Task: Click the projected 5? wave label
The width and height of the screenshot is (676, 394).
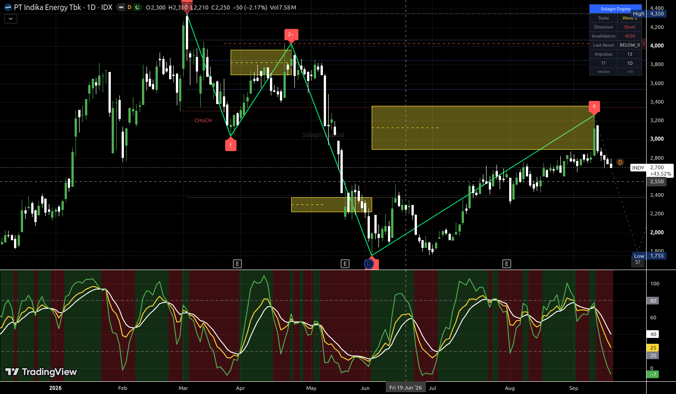Action: pyautogui.click(x=638, y=262)
